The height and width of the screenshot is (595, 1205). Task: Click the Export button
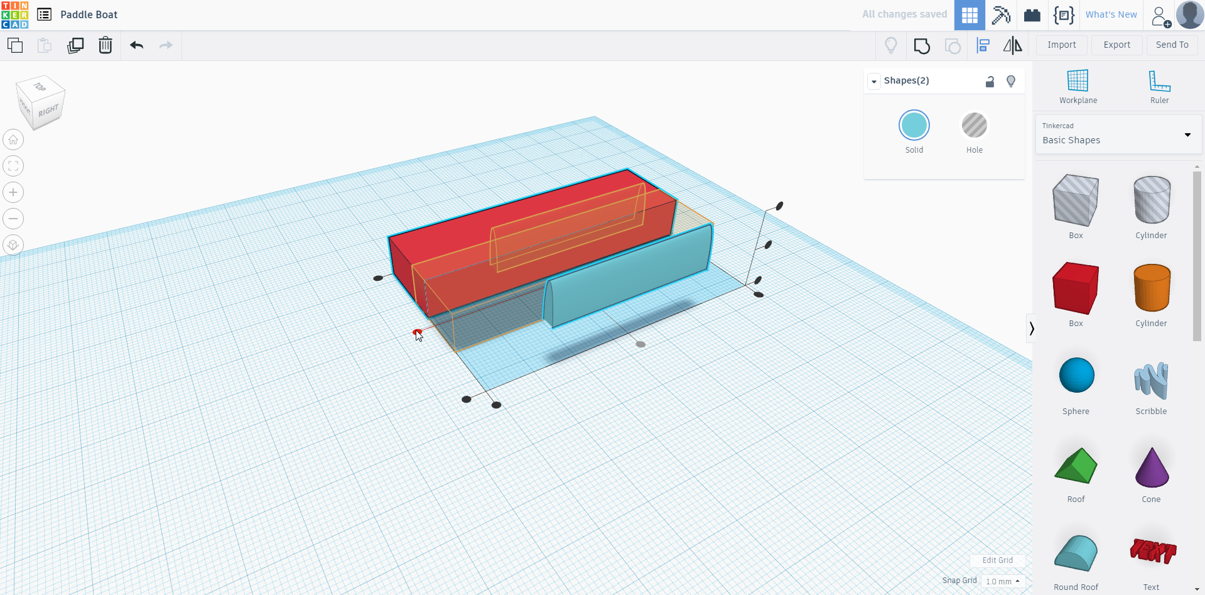(1116, 45)
